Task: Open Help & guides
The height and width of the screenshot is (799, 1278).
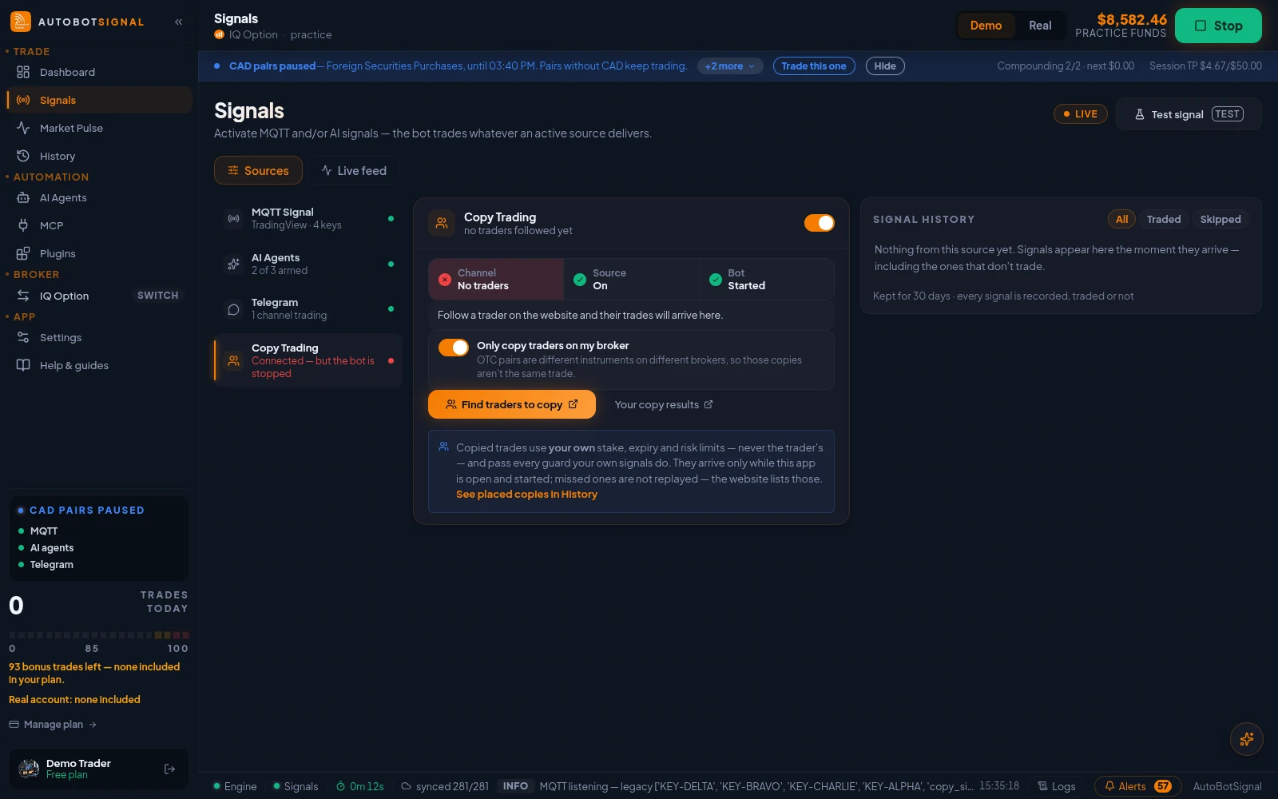Action: (x=99, y=365)
